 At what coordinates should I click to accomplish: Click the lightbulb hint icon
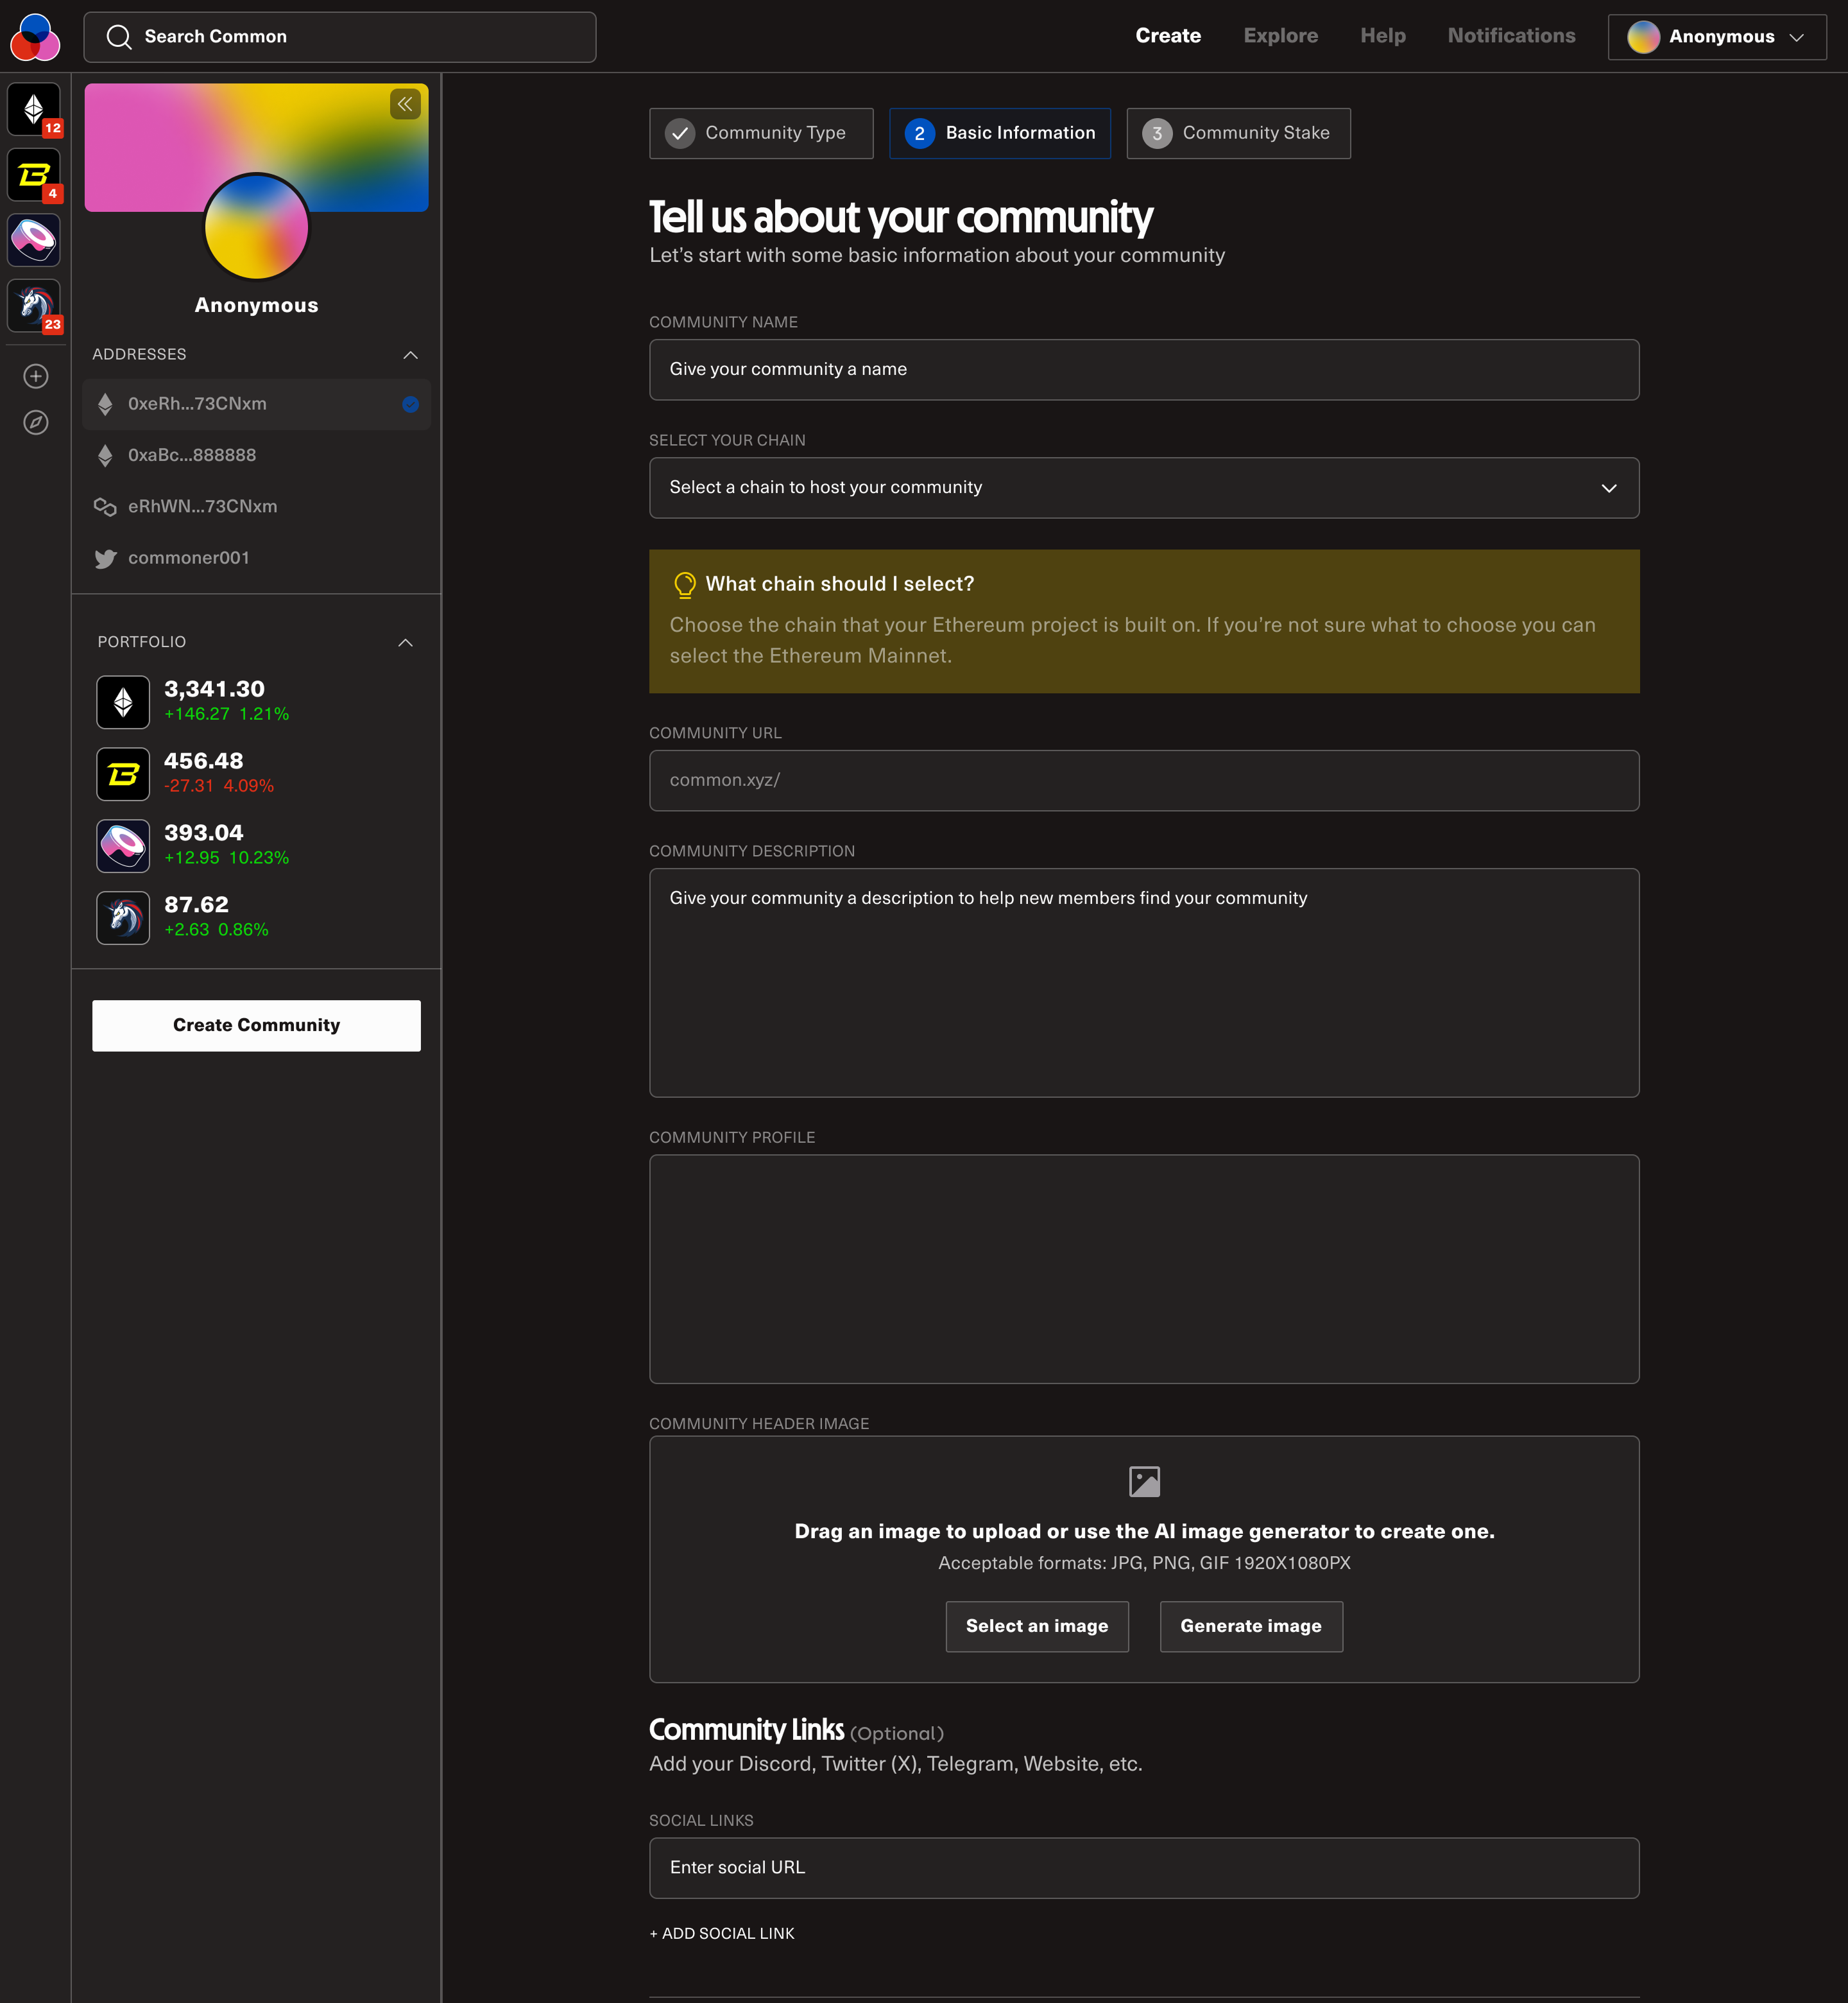[685, 584]
